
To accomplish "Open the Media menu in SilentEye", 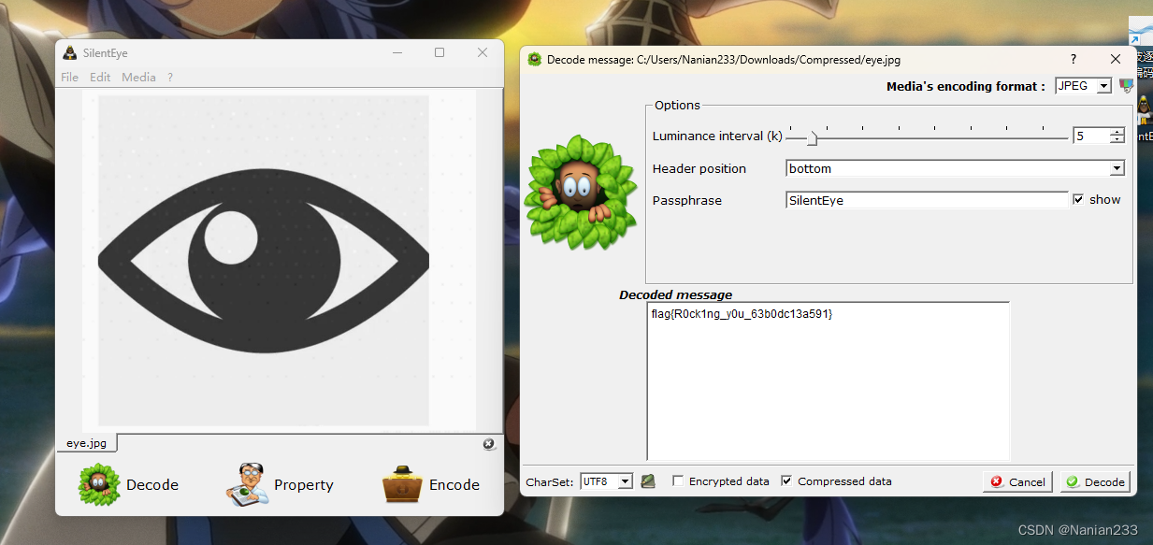I will point(138,78).
